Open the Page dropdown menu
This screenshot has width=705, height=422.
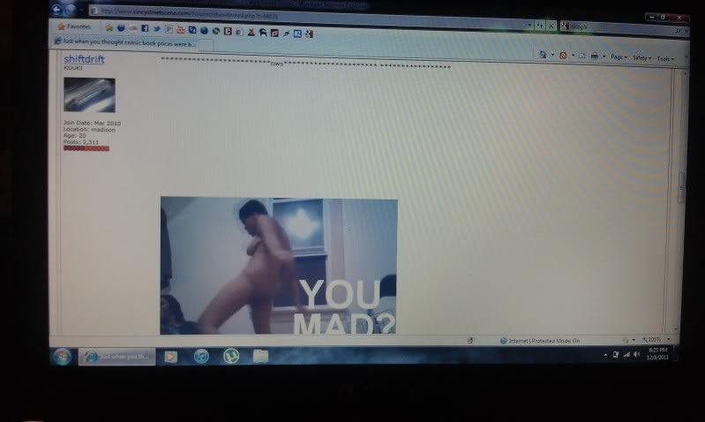coord(618,57)
